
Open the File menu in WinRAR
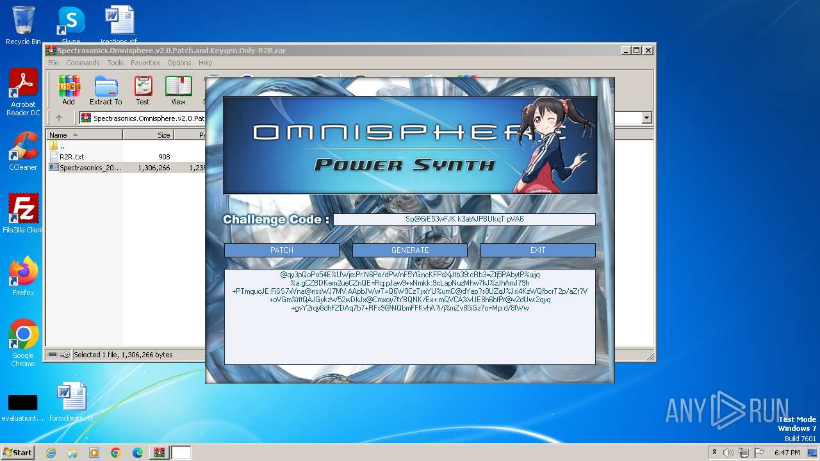53,63
